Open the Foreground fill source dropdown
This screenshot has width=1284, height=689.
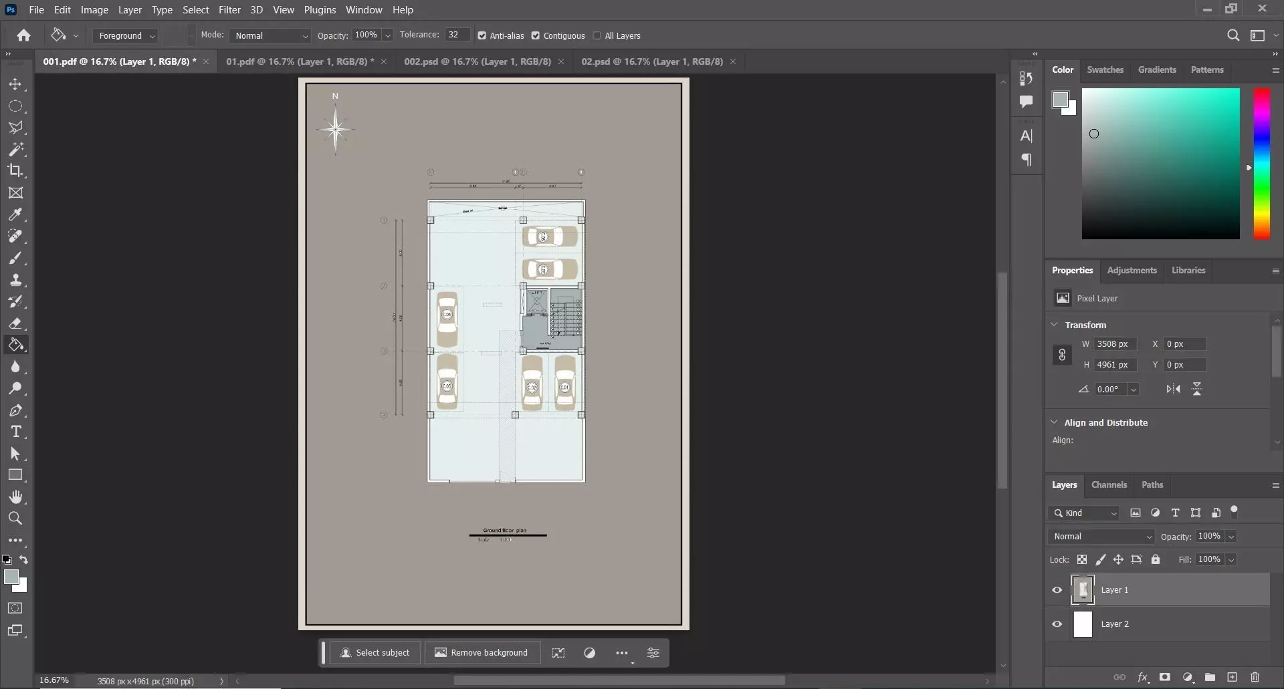click(x=125, y=36)
